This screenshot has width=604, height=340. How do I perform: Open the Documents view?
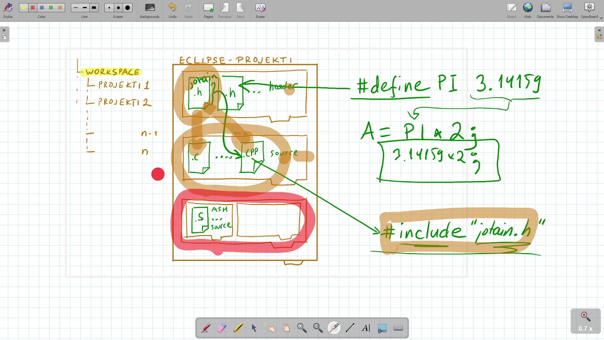[545, 10]
